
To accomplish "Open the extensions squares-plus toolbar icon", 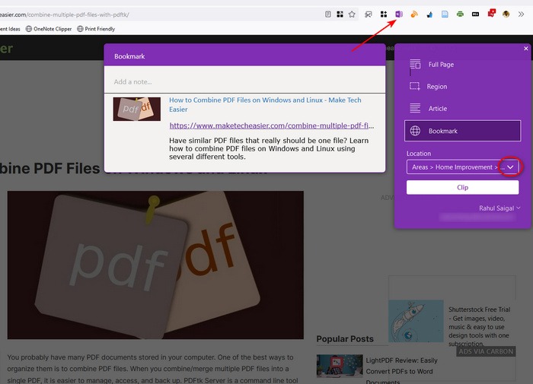I will coord(384,14).
